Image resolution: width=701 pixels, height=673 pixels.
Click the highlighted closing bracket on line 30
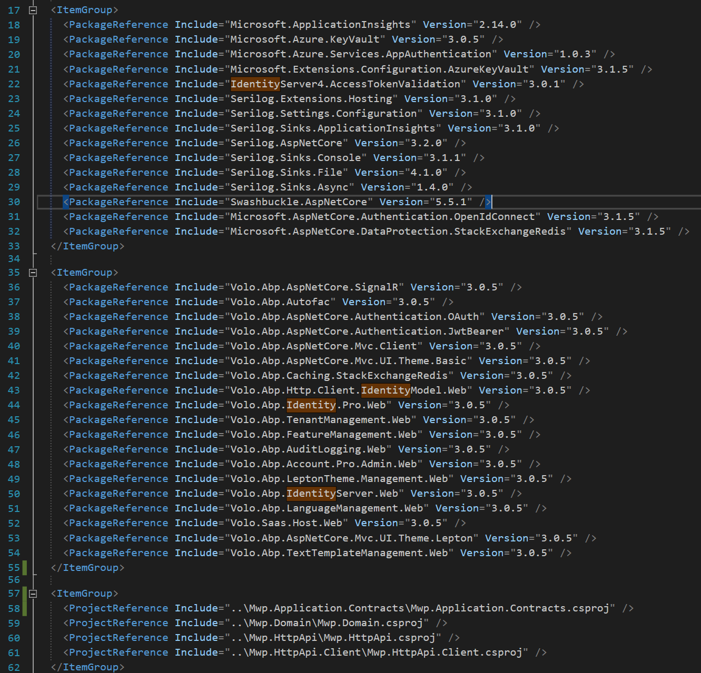[x=488, y=202]
